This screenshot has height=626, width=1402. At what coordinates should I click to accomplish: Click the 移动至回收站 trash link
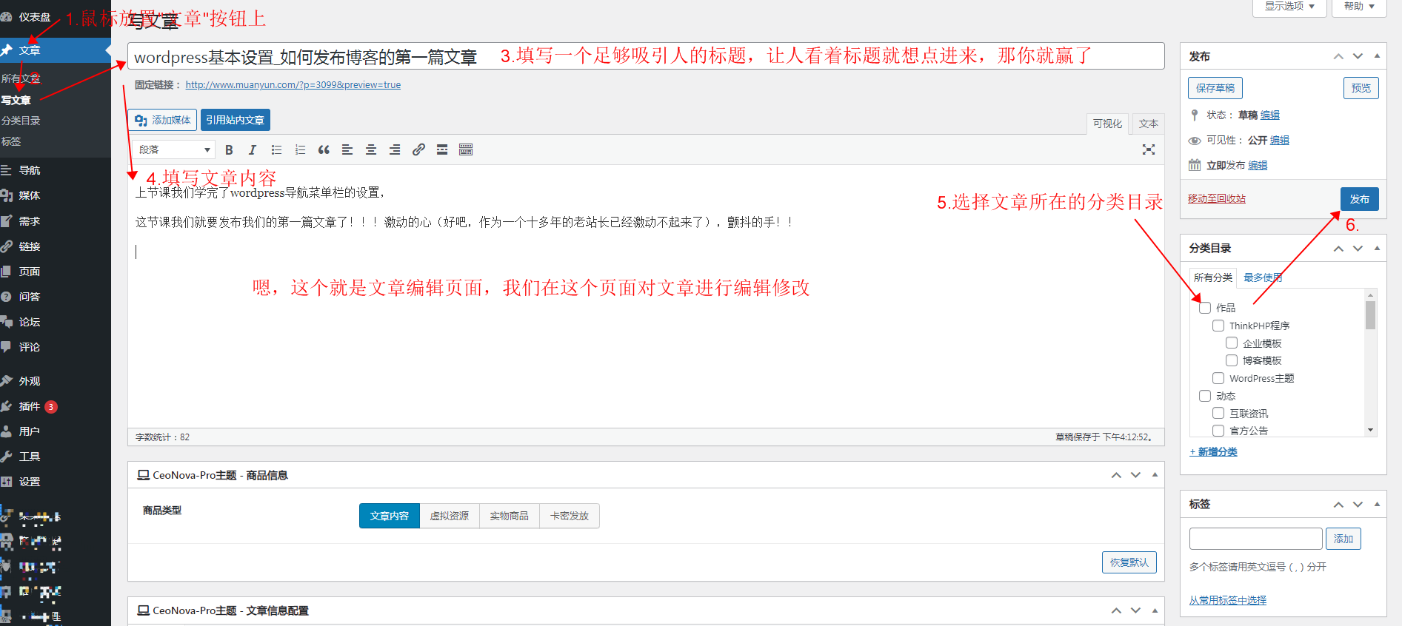coord(1217,199)
